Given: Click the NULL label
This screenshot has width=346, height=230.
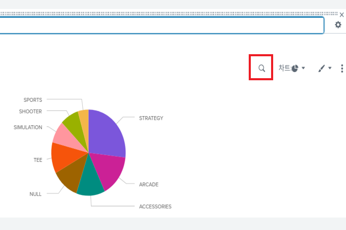Looking at the screenshot, I should [x=36, y=194].
